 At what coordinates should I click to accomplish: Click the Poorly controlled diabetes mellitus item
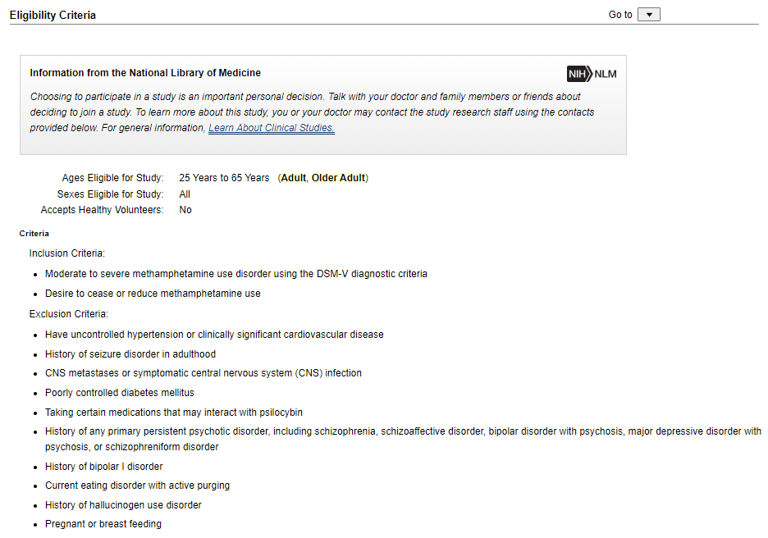click(120, 393)
